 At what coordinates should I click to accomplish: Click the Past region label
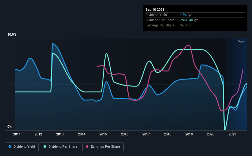241,42
